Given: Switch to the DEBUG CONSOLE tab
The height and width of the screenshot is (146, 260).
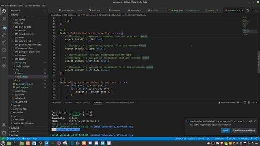Looking at the screenshot, I should click(82, 103).
